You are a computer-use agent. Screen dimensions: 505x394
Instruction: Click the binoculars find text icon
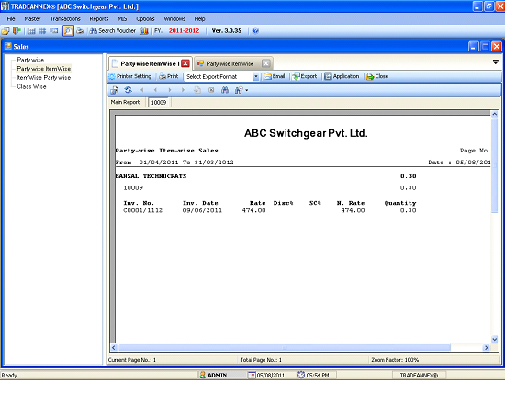tap(225, 90)
